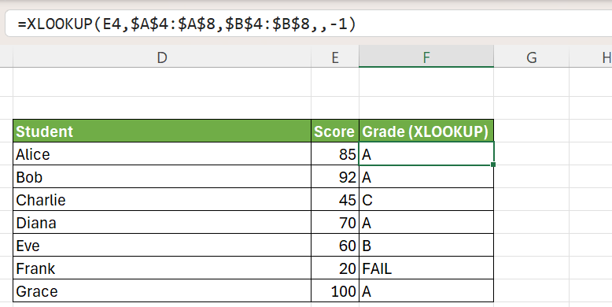Select Alice's score cell showing 85
The height and width of the screenshot is (307, 612).
click(x=335, y=153)
